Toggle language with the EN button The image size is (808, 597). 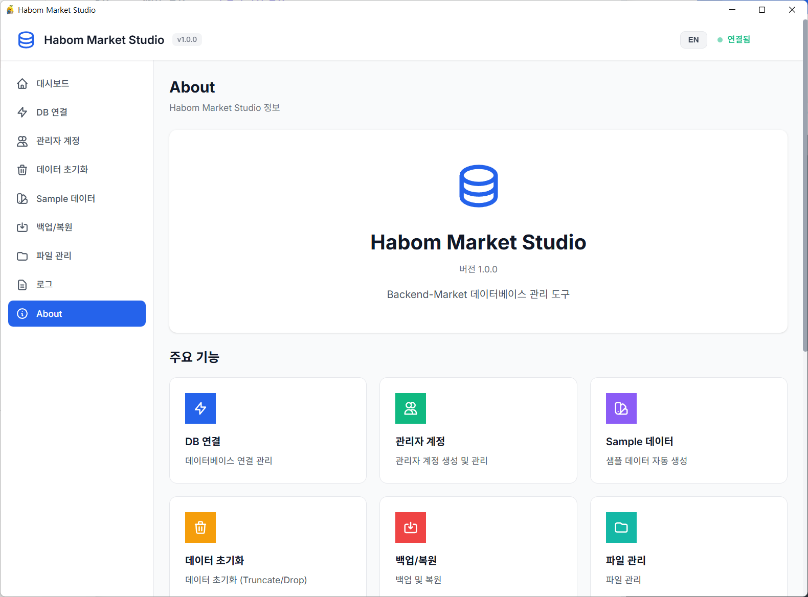pyautogui.click(x=693, y=40)
